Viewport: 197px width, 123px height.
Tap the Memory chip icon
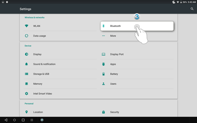click(27, 84)
